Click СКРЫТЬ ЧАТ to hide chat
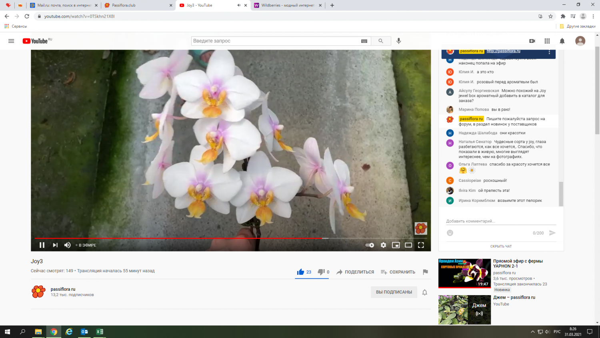The width and height of the screenshot is (600, 338). coord(501,246)
